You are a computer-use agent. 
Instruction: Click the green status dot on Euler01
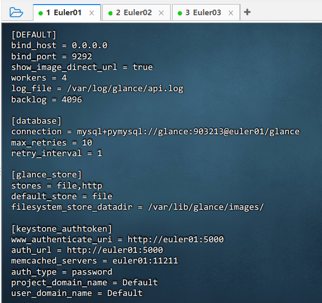(x=41, y=13)
